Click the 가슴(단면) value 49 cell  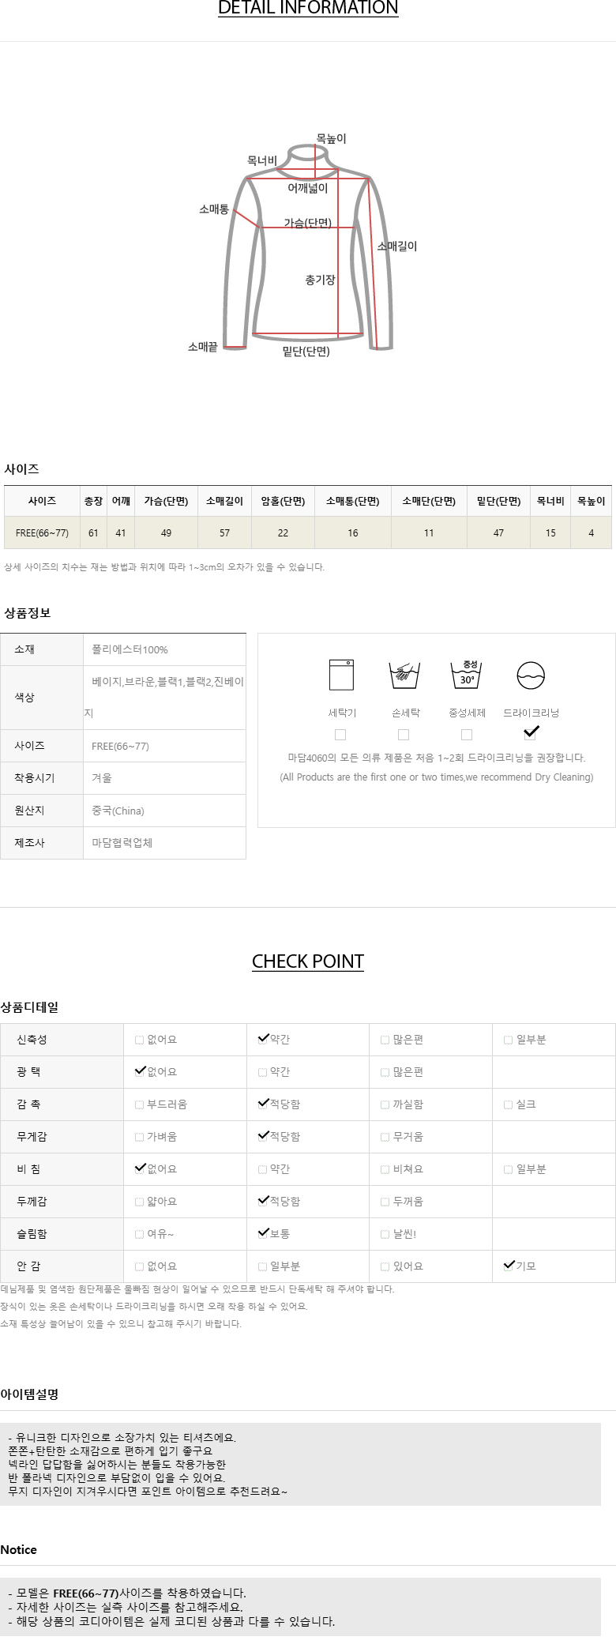click(166, 533)
